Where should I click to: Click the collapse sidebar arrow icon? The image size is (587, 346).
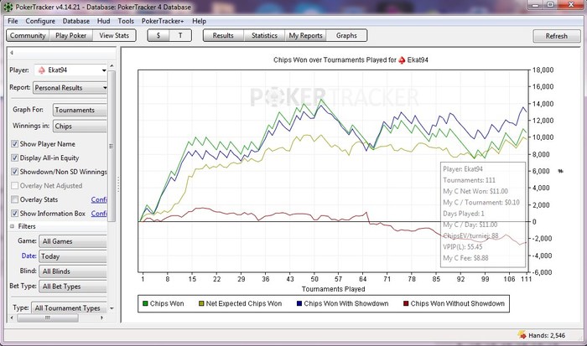(12, 53)
